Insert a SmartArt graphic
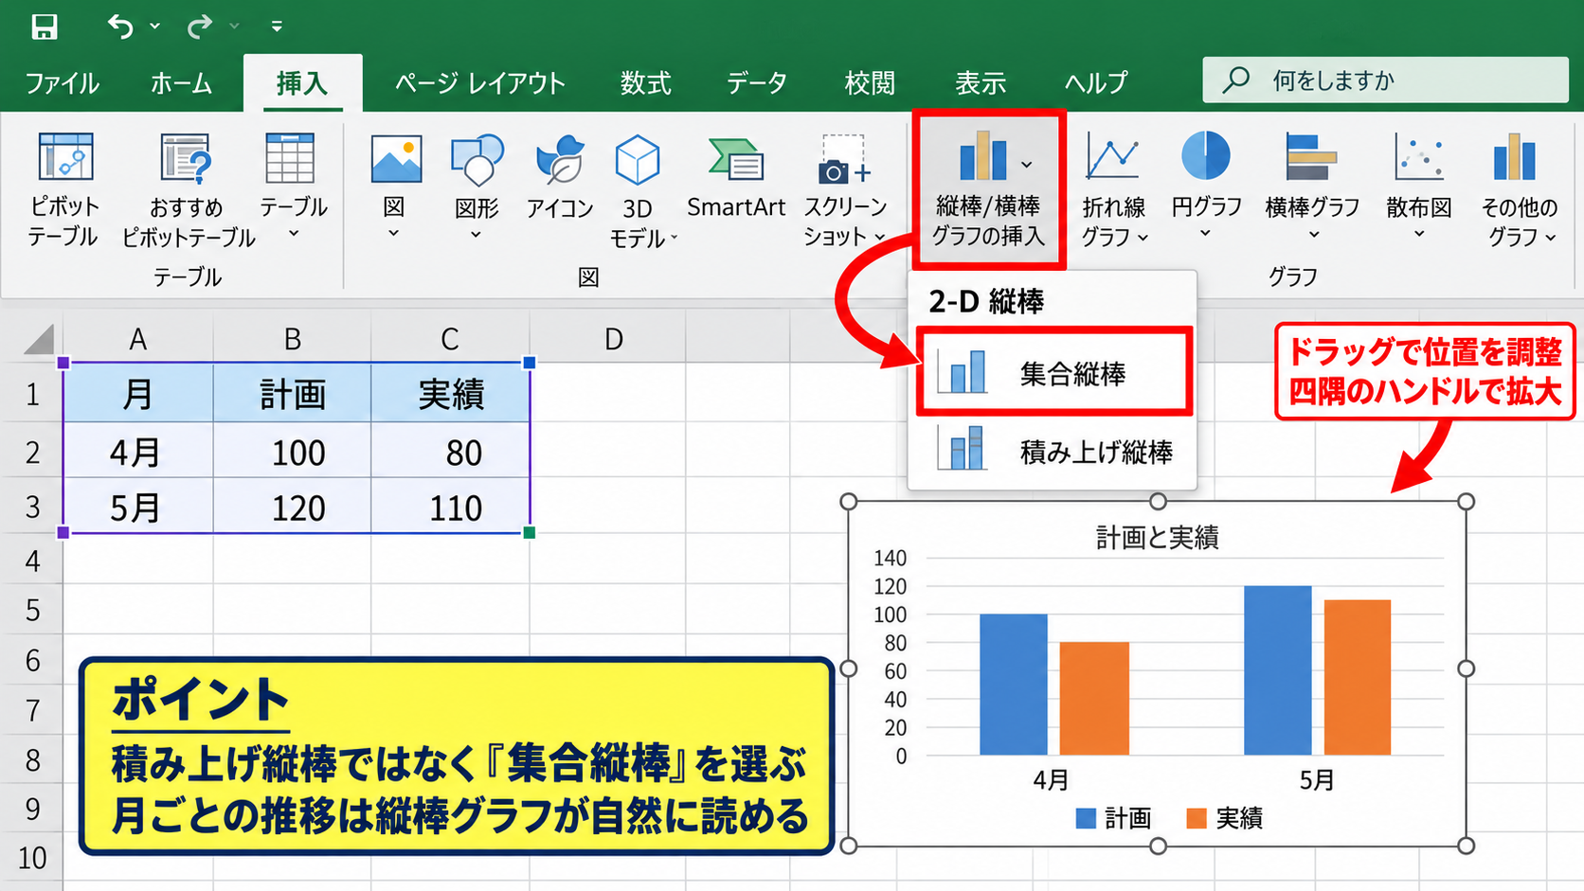The height and width of the screenshot is (891, 1584). [x=736, y=176]
